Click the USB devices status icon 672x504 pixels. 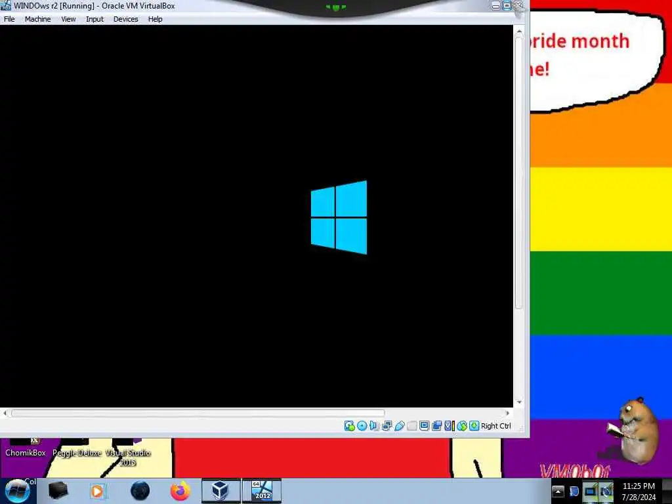tap(399, 425)
